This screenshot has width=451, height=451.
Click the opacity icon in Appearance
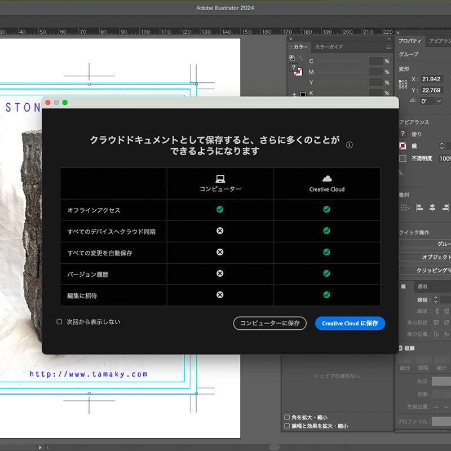403,158
